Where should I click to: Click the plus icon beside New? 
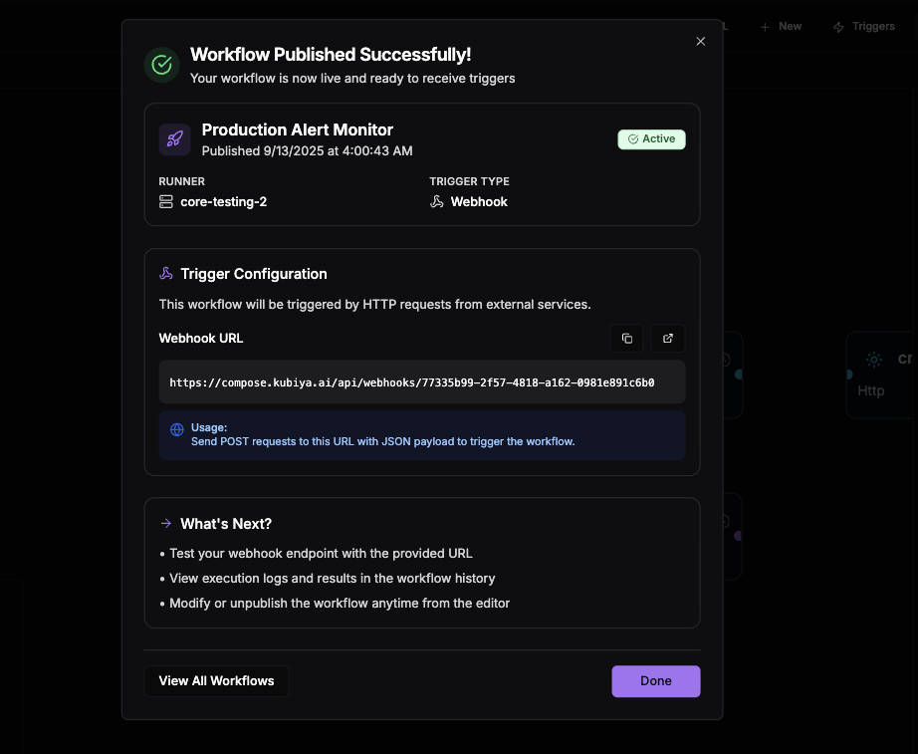(x=765, y=27)
